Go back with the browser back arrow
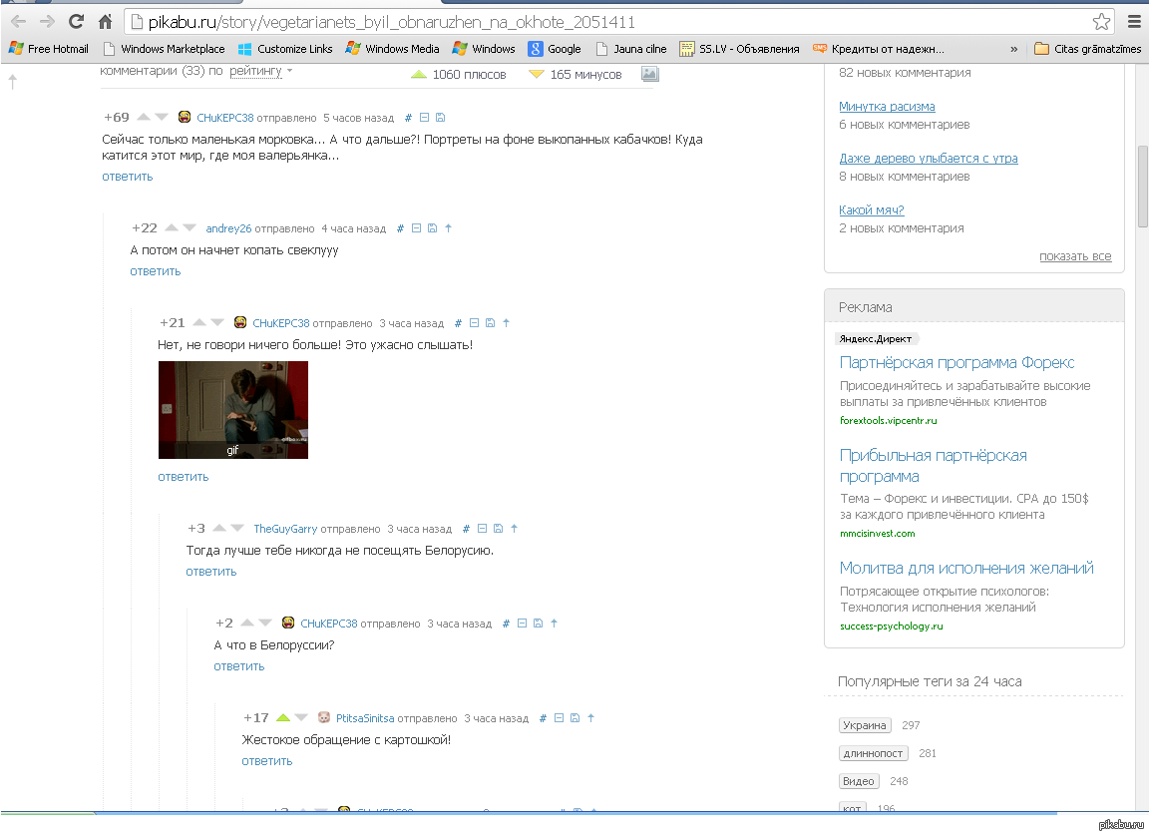 tap(18, 21)
